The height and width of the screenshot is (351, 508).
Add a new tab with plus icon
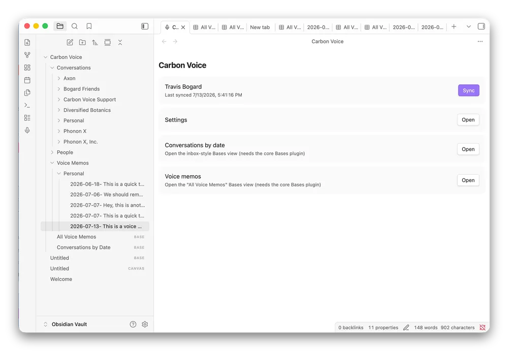454,26
